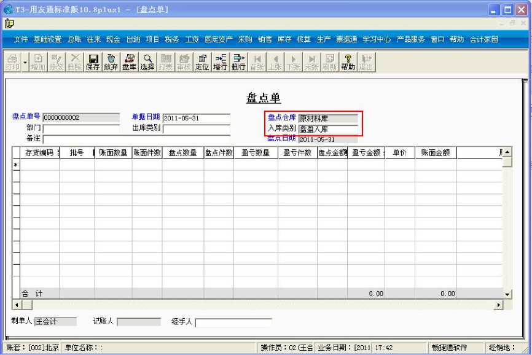
Task: Click the 单据日期 date field
Action: [197, 118]
